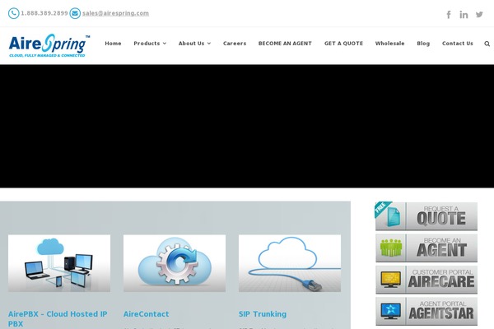
Task: Open the SIP Trunking cable thumbnail
Action: coord(290,263)
